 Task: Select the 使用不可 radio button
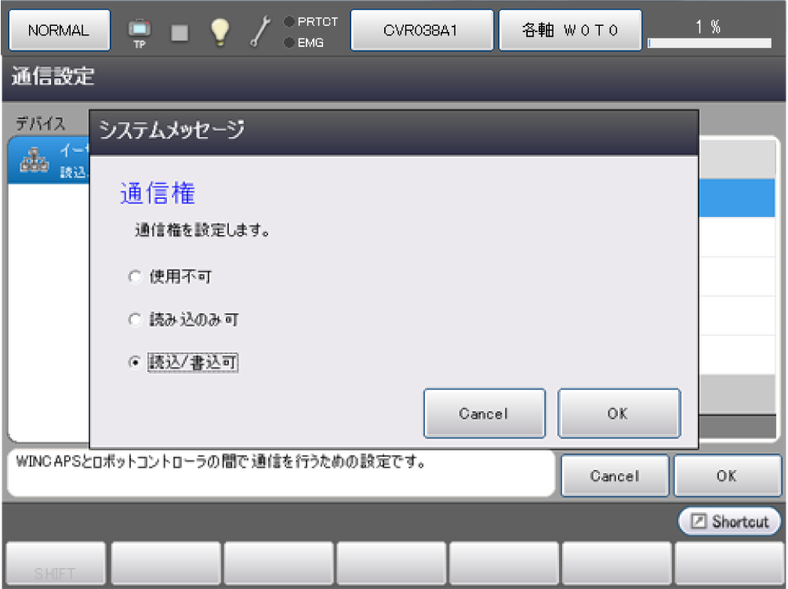point(134,276)
